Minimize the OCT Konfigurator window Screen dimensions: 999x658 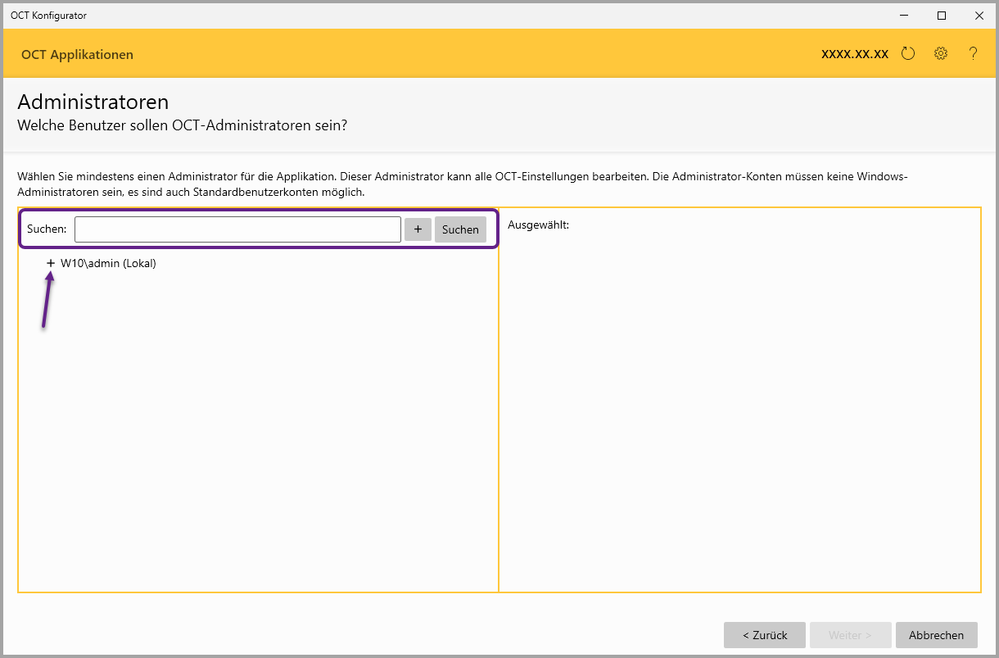click(905, 16)
